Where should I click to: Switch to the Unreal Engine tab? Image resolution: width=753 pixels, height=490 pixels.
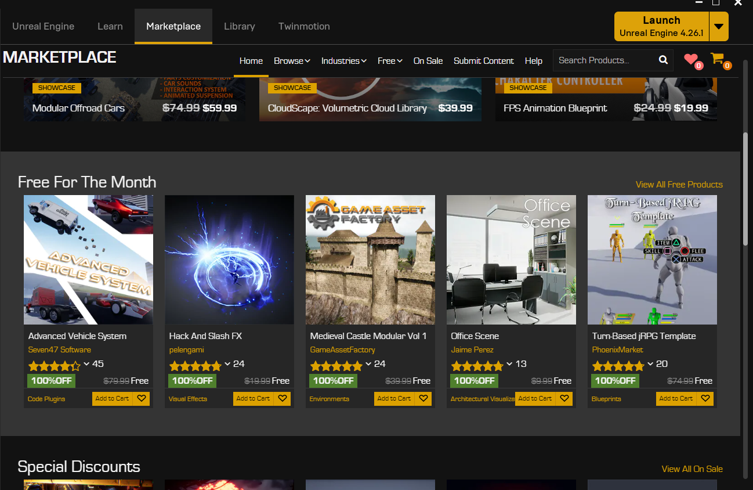pyautogui.click(x=44, y=26)
